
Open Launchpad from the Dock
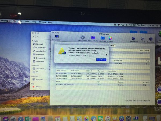click(x=13, y=119)
